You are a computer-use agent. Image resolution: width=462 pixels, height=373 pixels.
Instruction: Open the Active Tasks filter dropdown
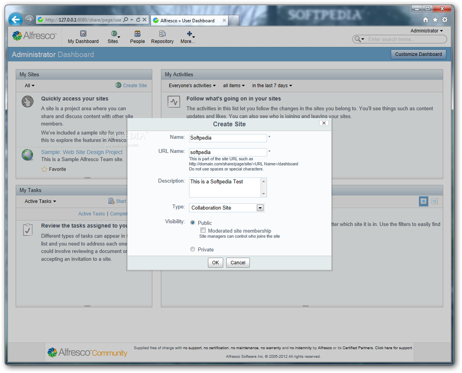(40, 201)
